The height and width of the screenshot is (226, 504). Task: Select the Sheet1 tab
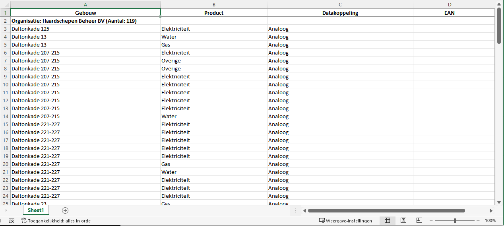(x=36, y=210)
